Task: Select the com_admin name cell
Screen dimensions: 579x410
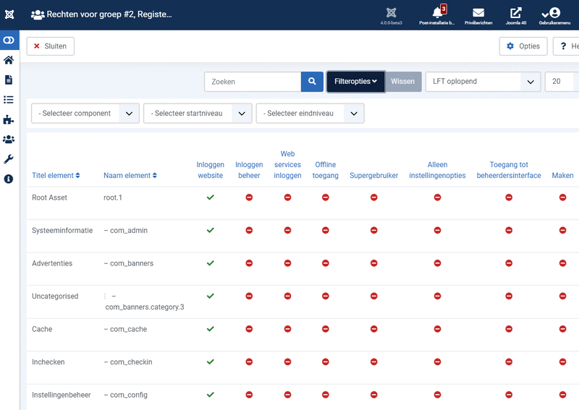Action: (x=125, y=230)
